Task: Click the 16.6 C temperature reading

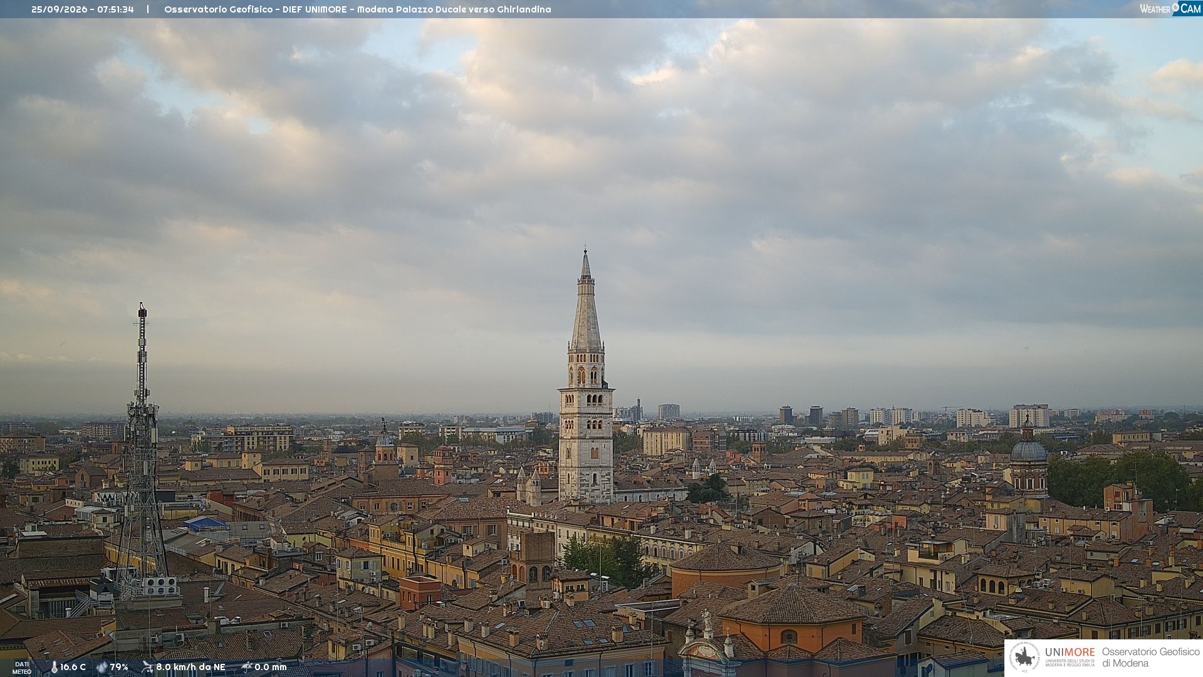Action: pos(73,667)
